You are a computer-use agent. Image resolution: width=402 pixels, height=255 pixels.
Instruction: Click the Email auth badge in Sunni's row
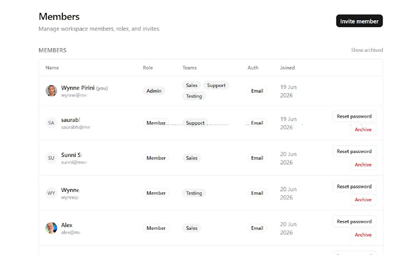(x=257, y=158)
